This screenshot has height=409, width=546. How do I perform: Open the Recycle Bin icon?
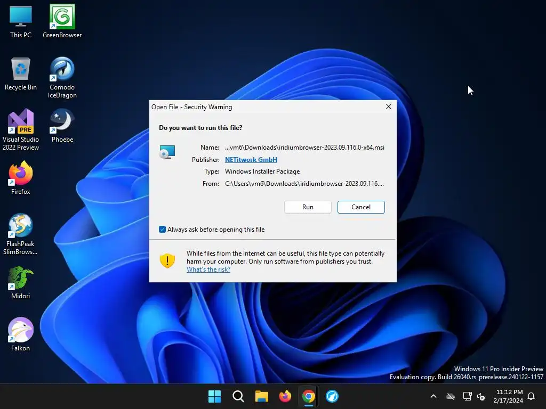click(21, 74)
